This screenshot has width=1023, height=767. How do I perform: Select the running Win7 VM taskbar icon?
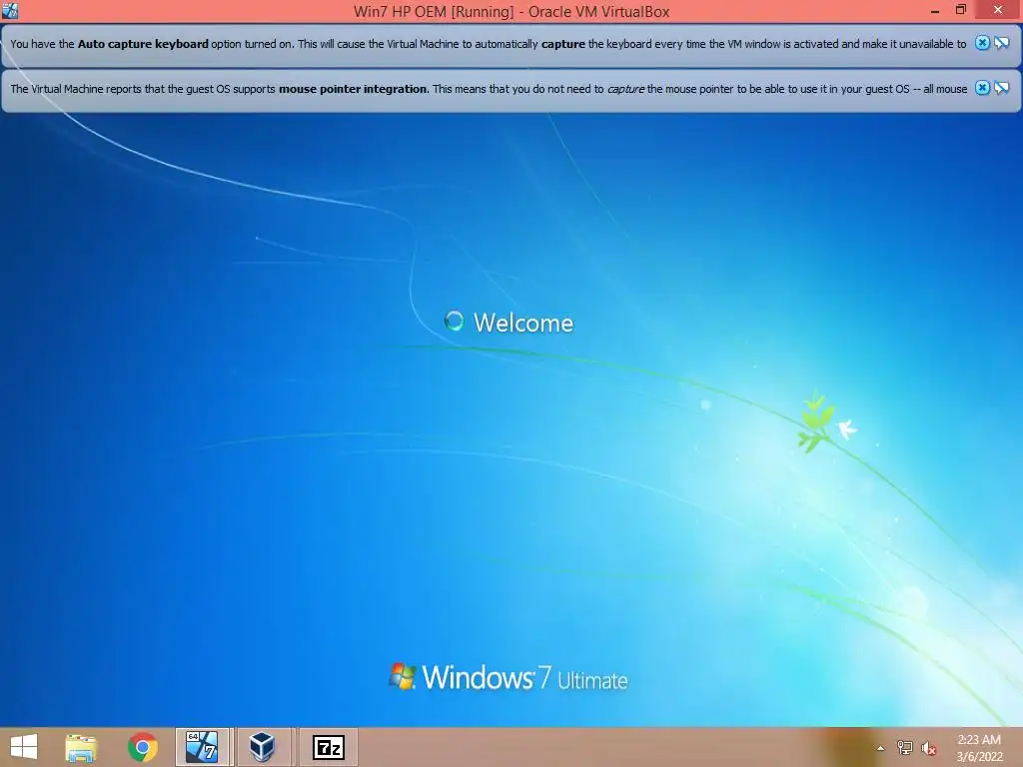coord(202,747)
